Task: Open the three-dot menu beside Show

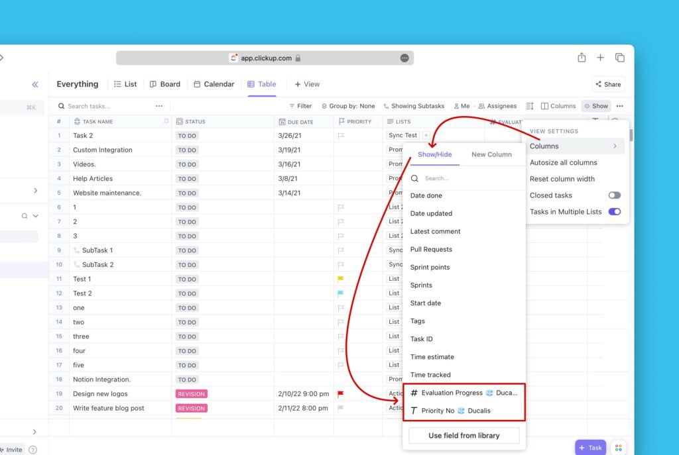Action: [x=619, y=106]
